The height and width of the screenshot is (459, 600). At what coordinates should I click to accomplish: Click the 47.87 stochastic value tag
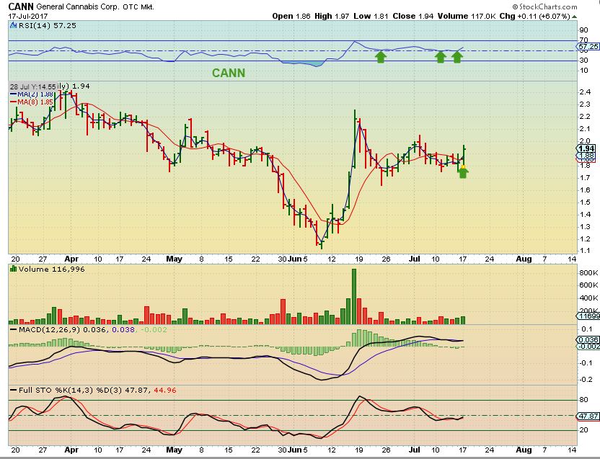[588, 416]
